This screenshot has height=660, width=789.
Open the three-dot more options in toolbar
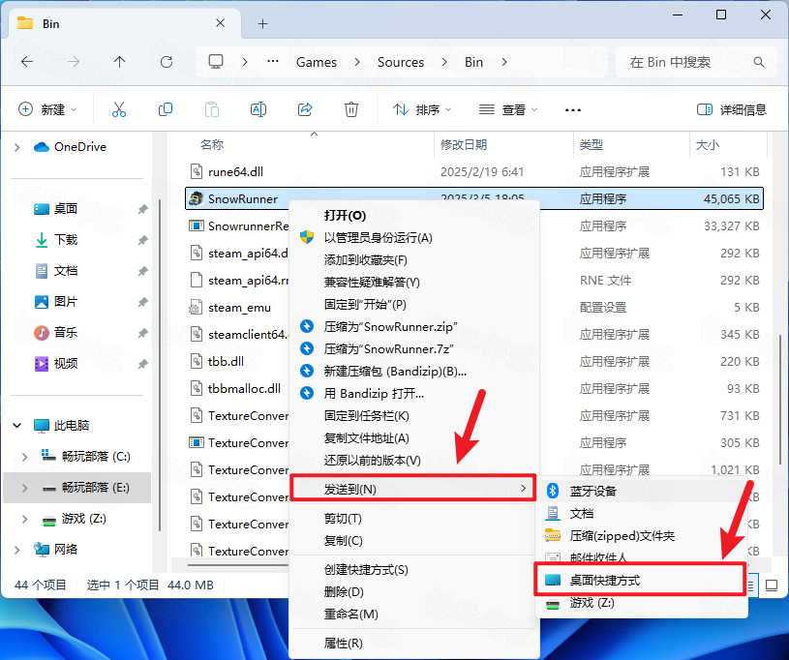pyautogui.click(x=572, y=109)
